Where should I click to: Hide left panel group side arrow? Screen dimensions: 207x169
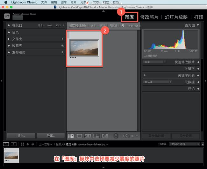click(2, 81)
